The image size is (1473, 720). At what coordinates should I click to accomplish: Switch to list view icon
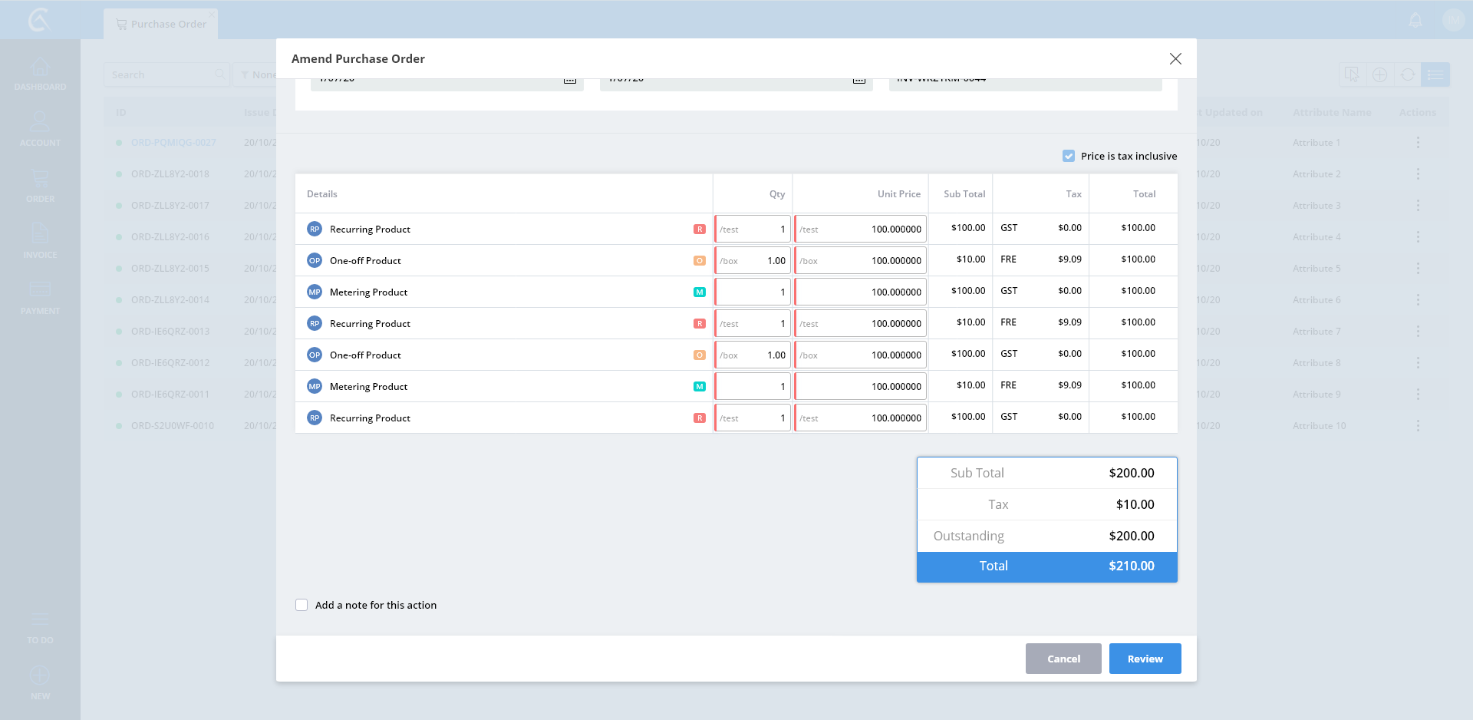[x=1435, y=74]
